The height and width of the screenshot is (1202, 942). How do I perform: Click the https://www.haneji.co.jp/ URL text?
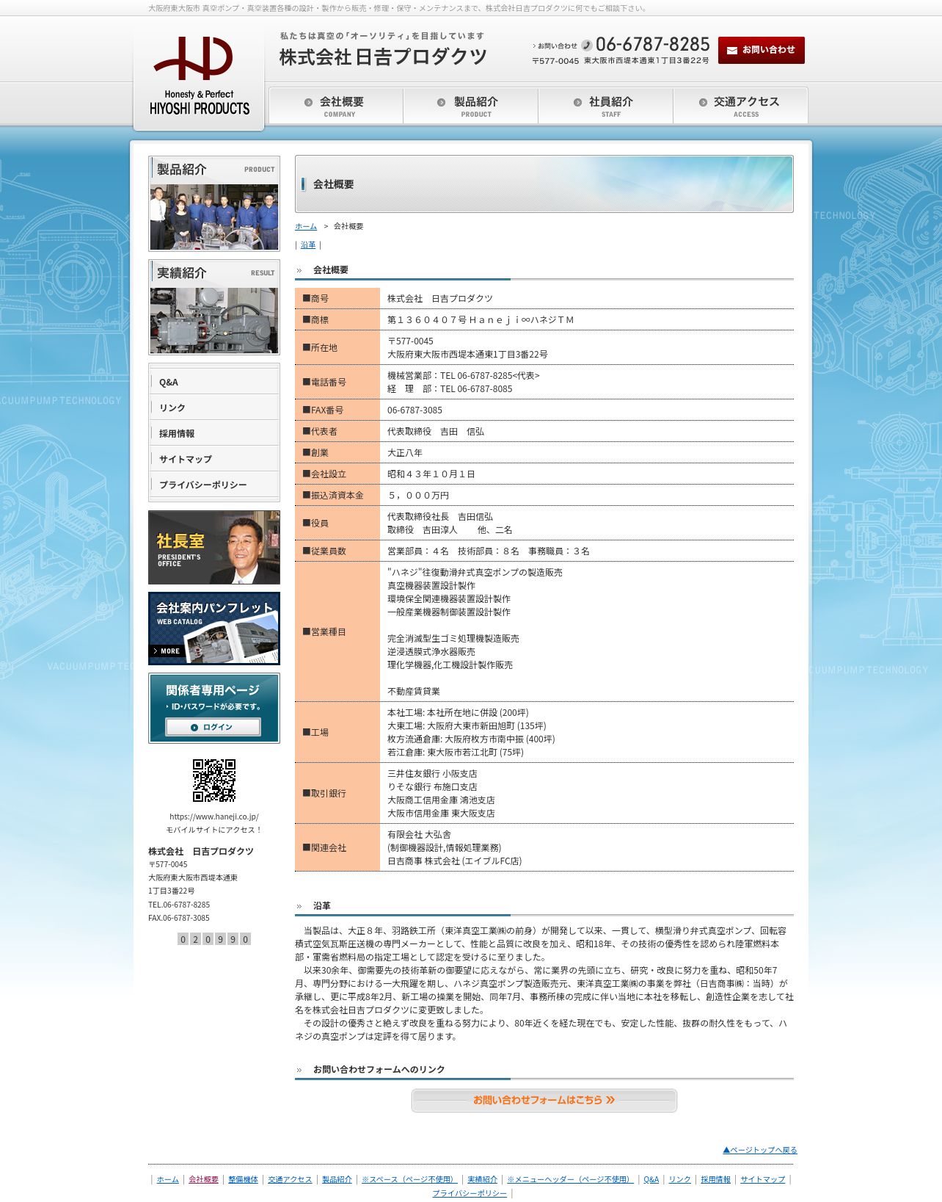[x=214, y=817]
